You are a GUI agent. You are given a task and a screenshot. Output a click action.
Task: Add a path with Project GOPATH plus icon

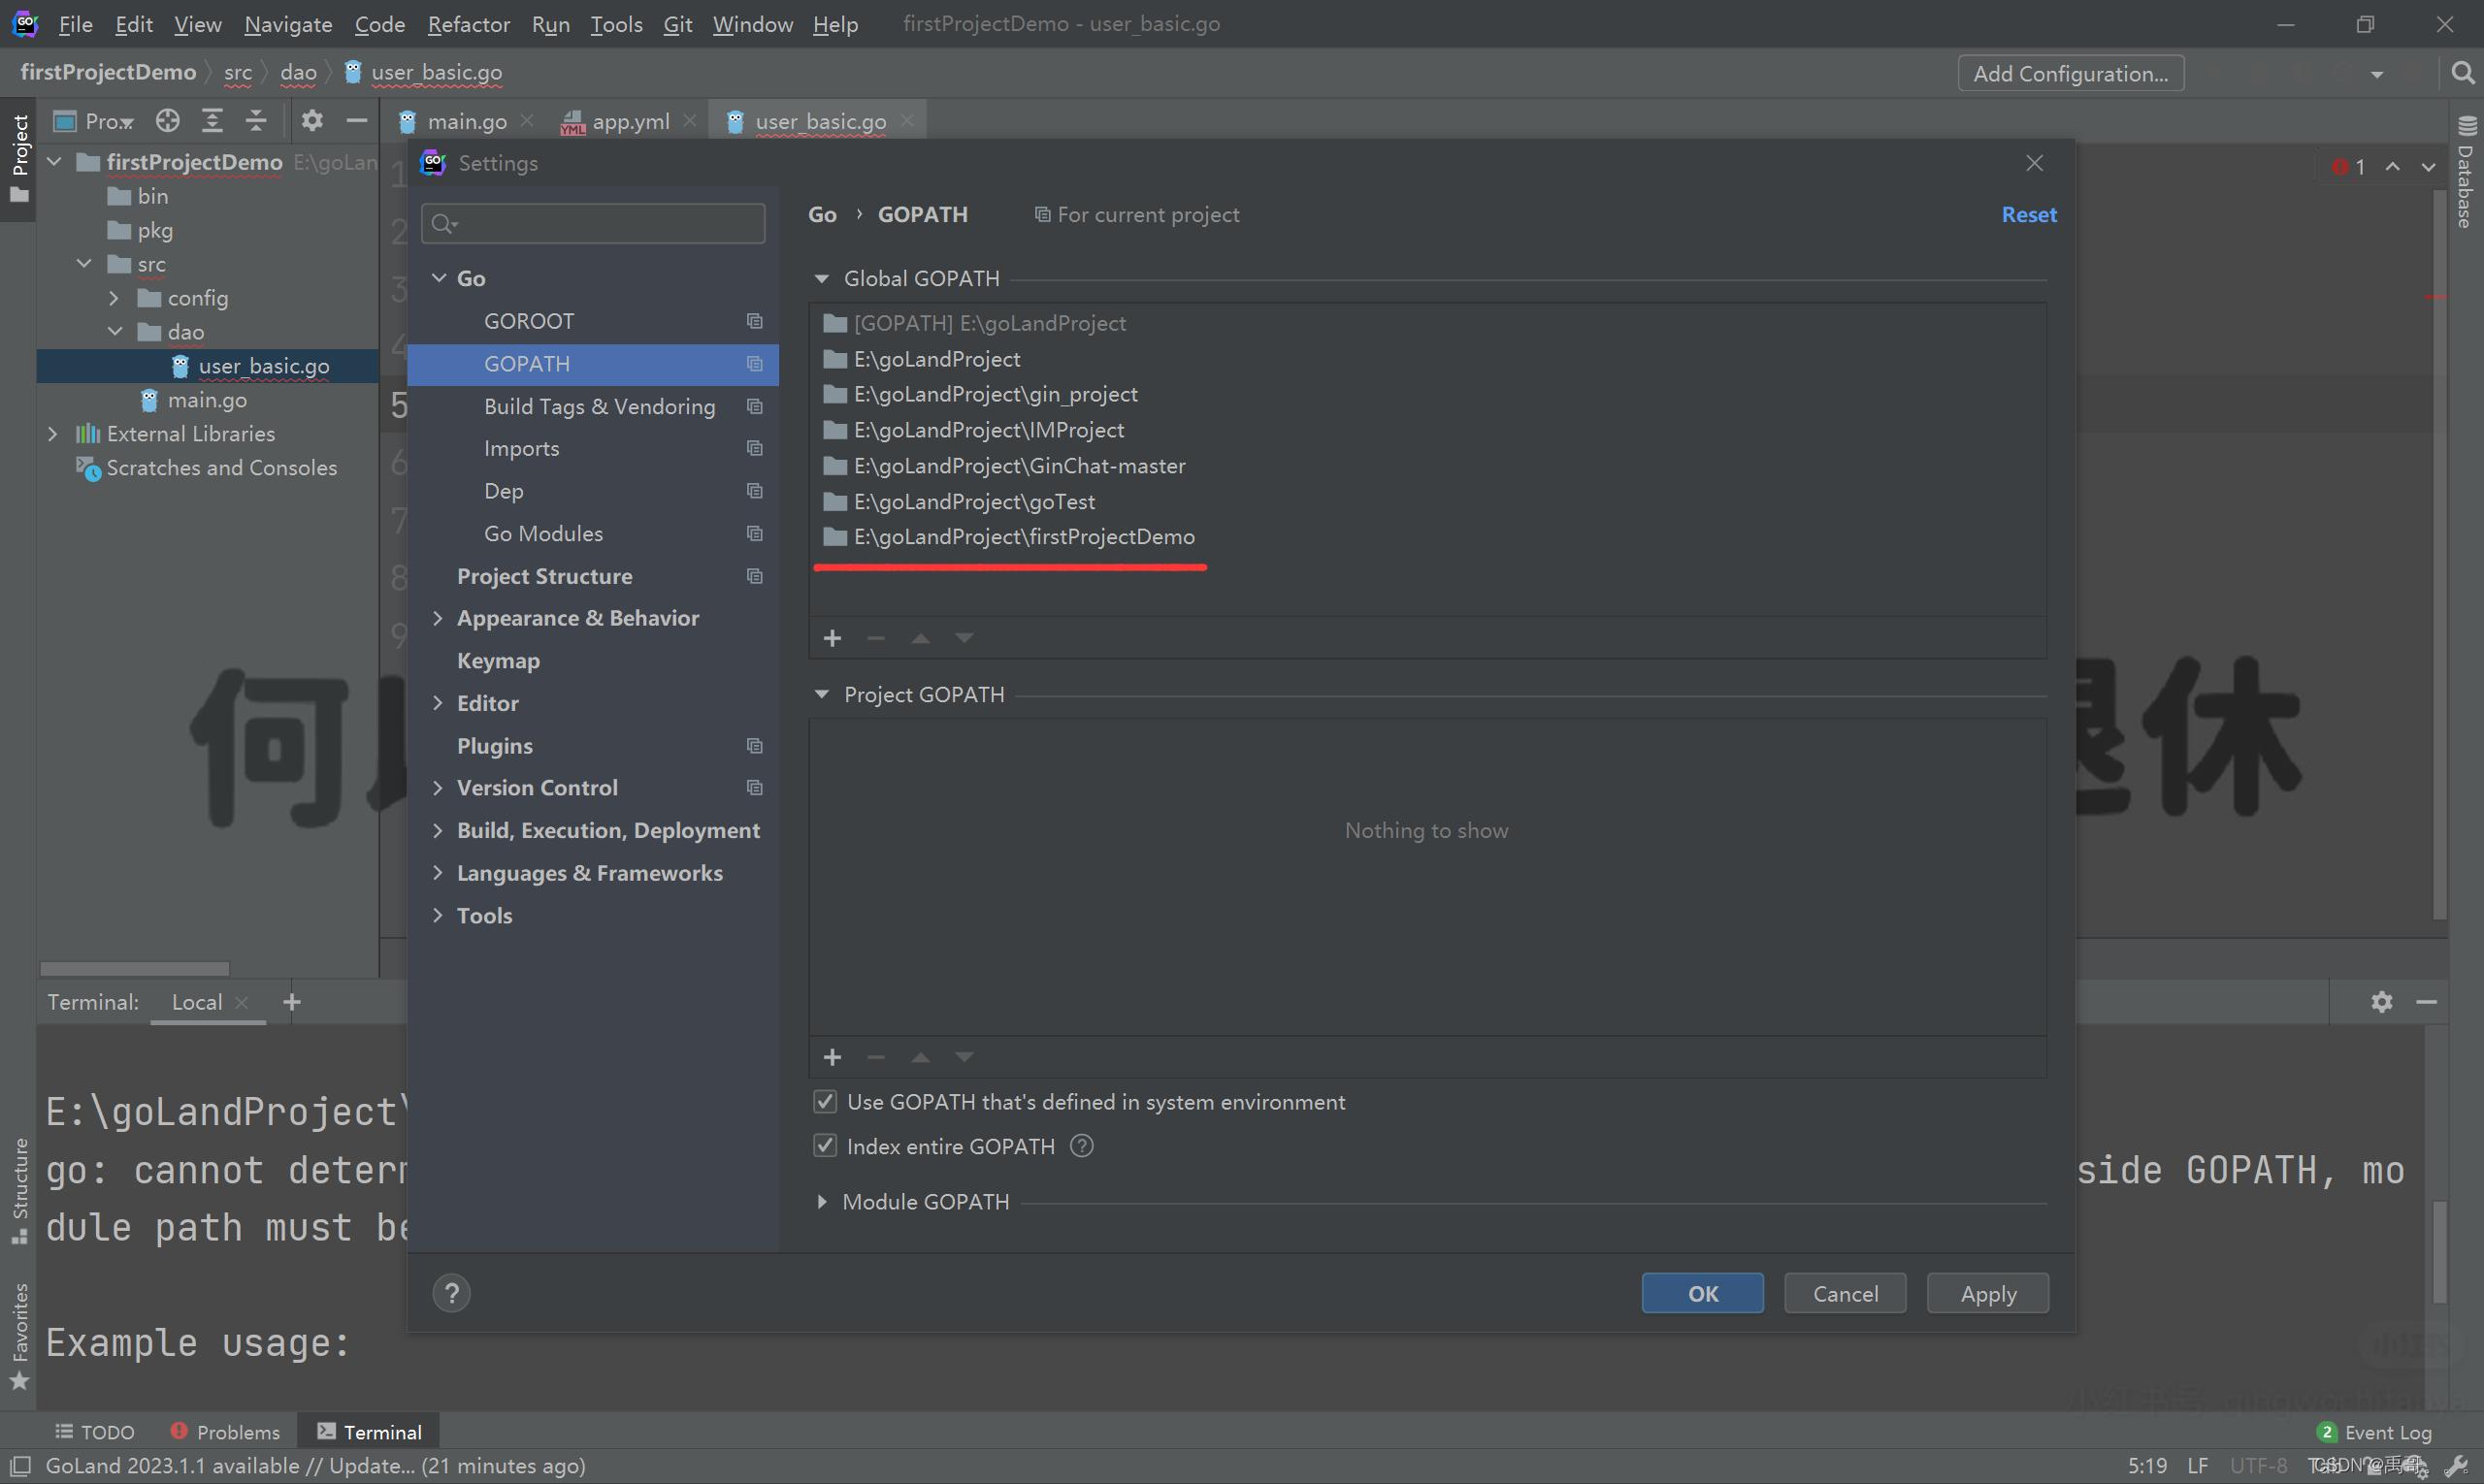[832, 1057]
